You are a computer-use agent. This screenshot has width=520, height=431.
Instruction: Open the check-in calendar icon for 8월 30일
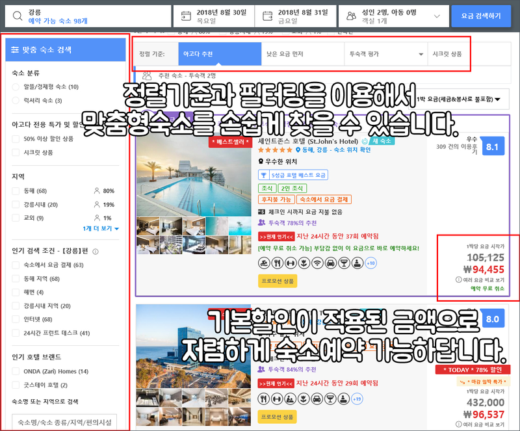click(x=186, y=16)
